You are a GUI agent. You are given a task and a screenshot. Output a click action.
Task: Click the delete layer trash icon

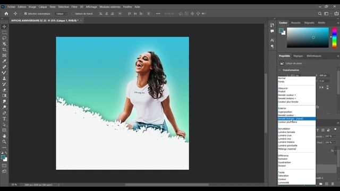coord(333,184)
